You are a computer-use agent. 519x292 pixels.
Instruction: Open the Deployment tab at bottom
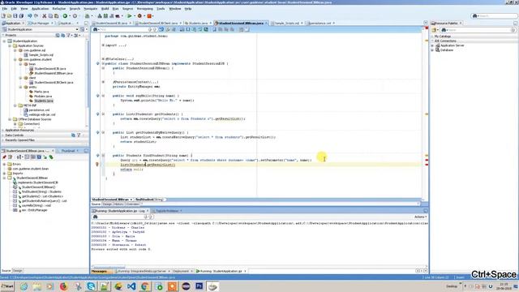coord(181,271)
